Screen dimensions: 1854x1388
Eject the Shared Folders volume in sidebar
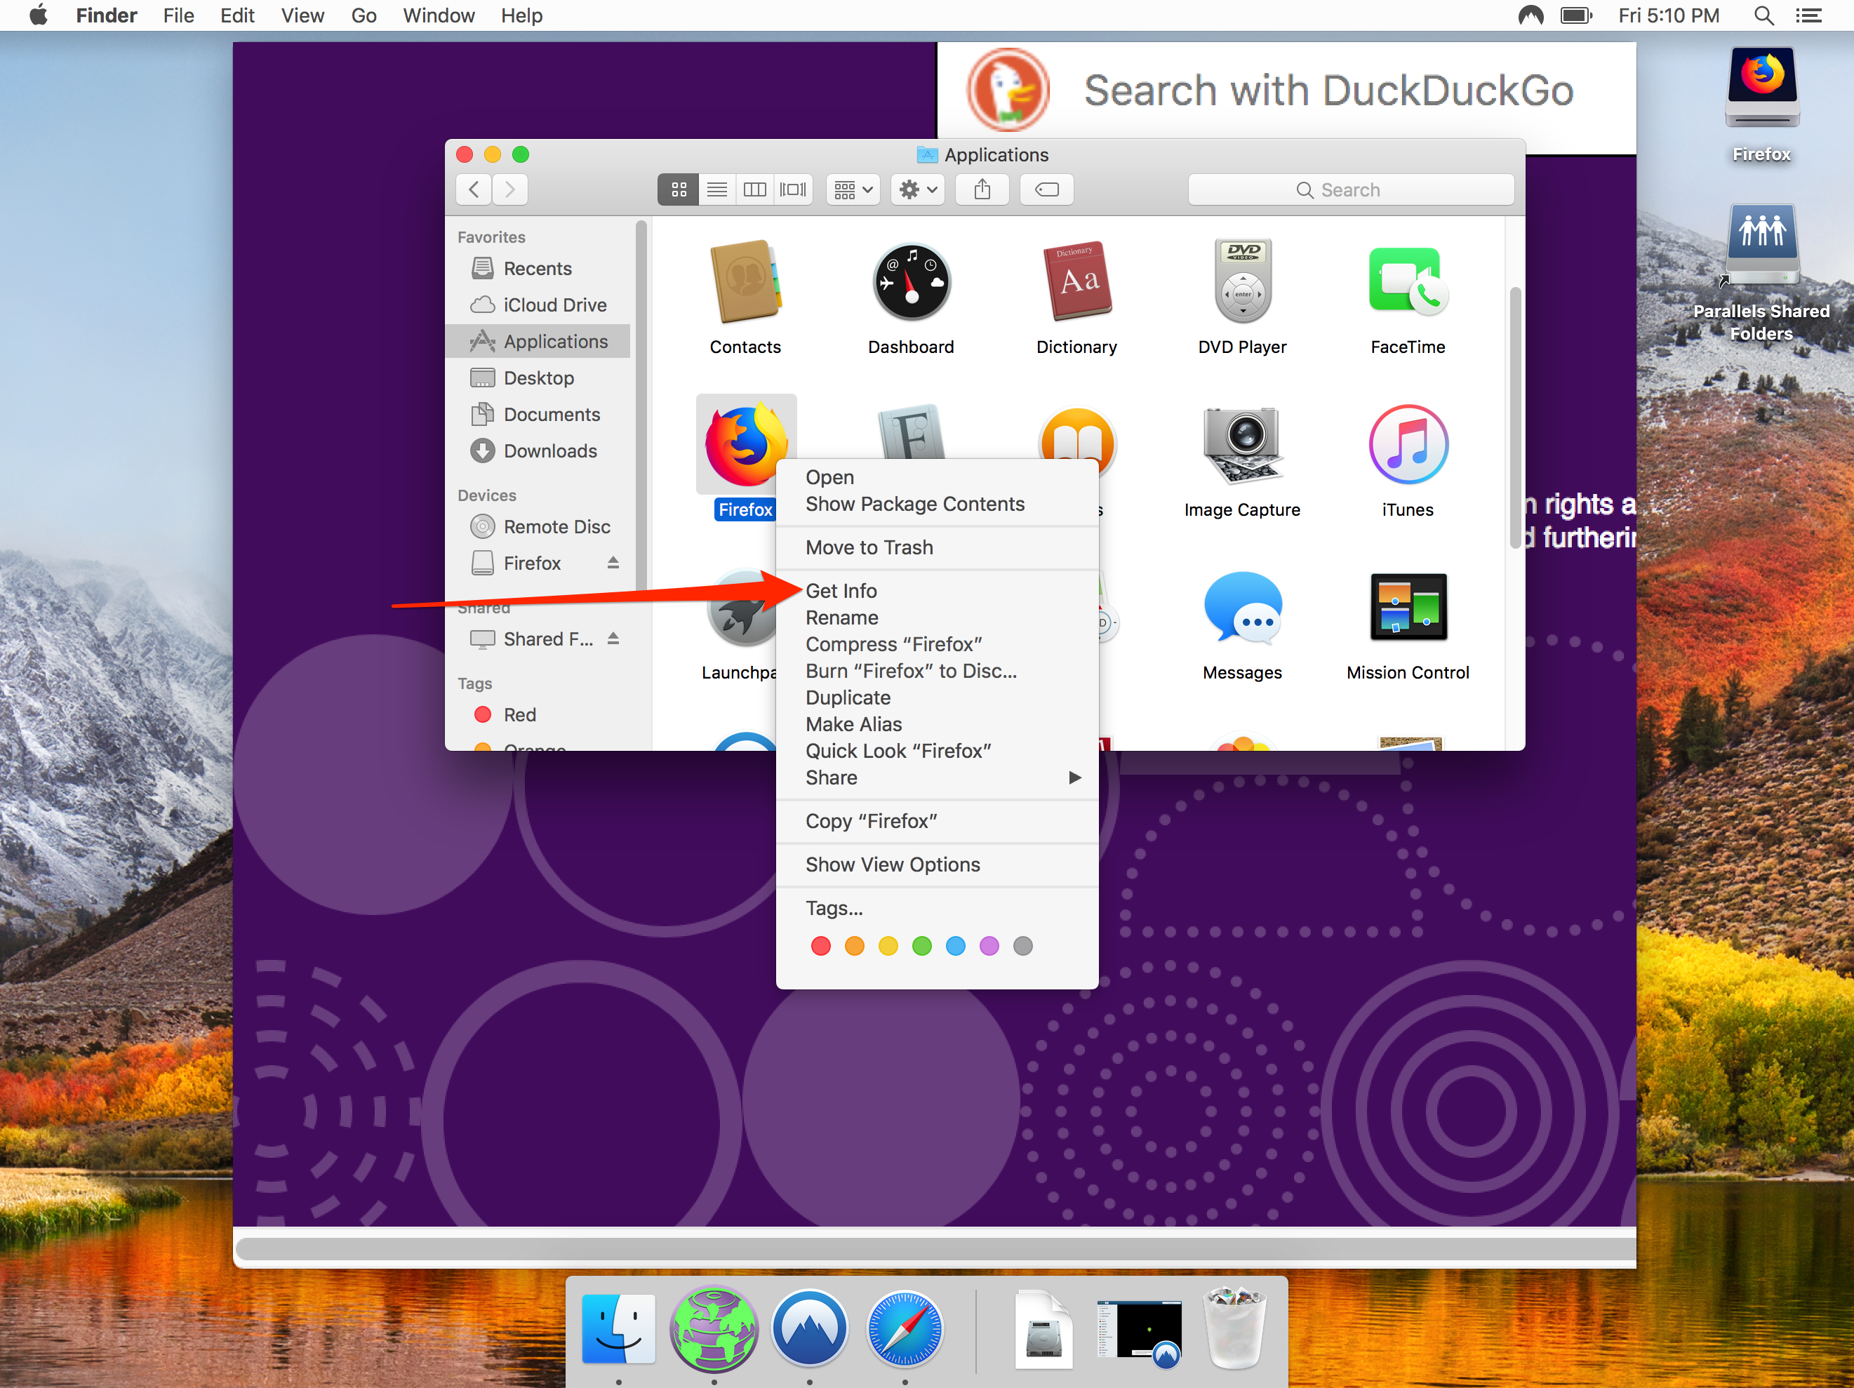613,639
